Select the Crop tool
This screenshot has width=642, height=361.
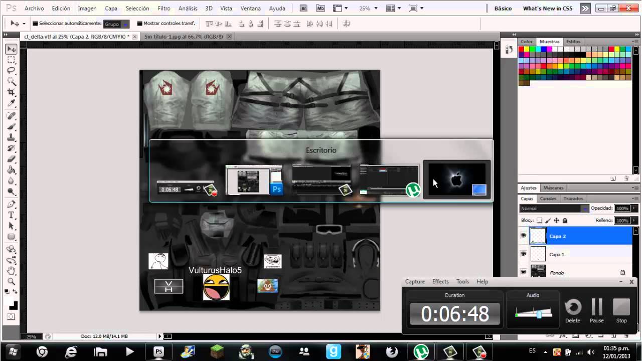tap(11, 93)
